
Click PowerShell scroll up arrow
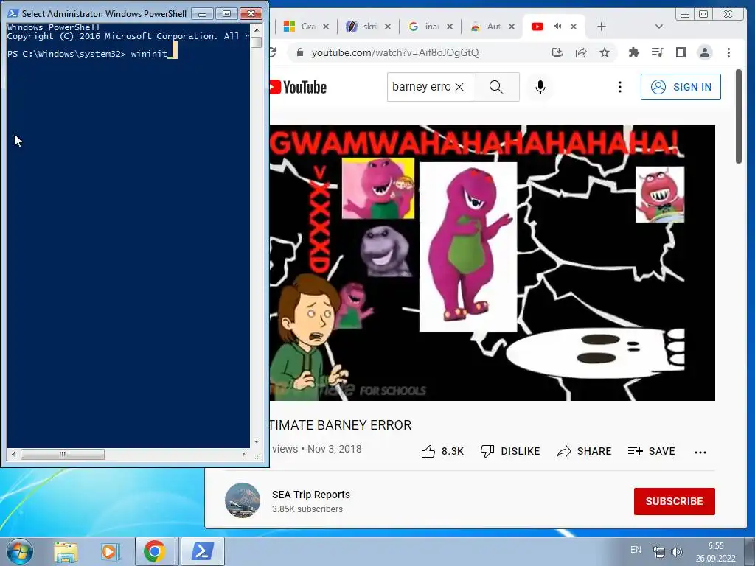pos(257,29)
